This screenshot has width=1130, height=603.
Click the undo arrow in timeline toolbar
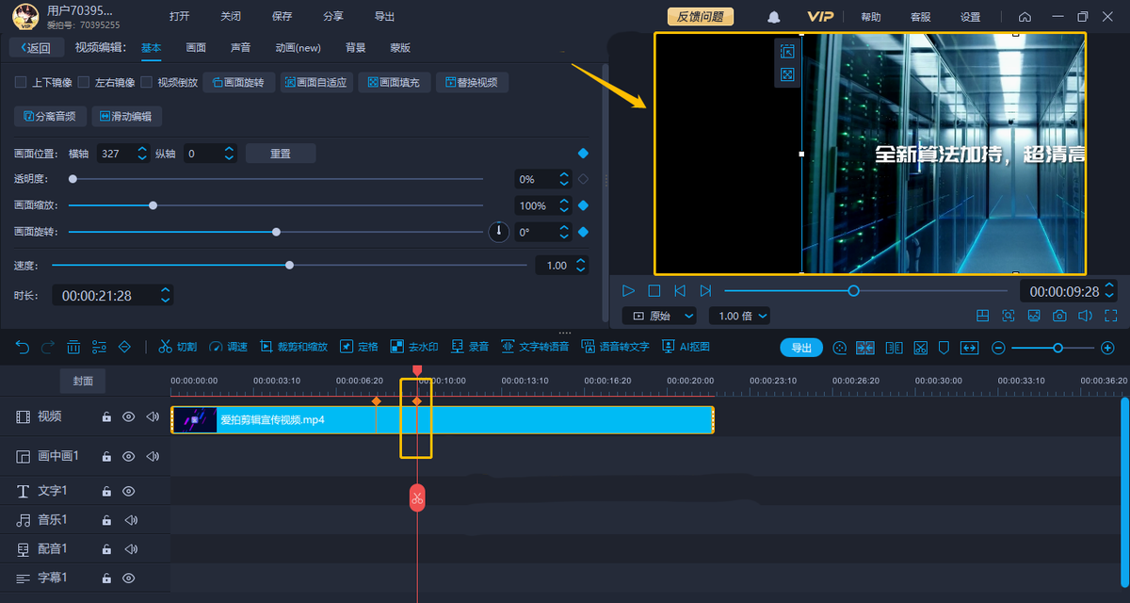(24, 347)
